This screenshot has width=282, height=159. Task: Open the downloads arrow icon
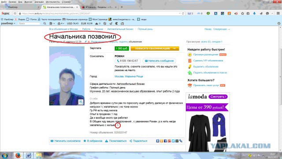pos(254,14)
